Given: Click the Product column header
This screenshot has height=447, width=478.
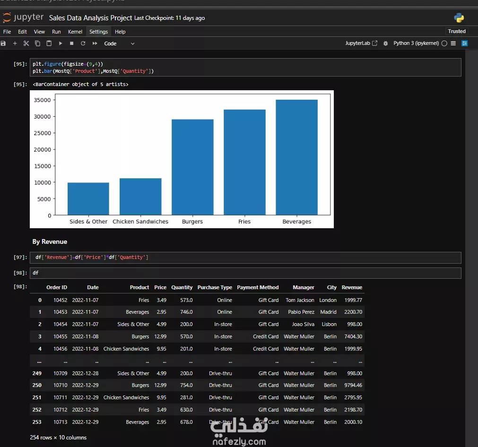Looking at the screenshot, I should pos(139,287).
